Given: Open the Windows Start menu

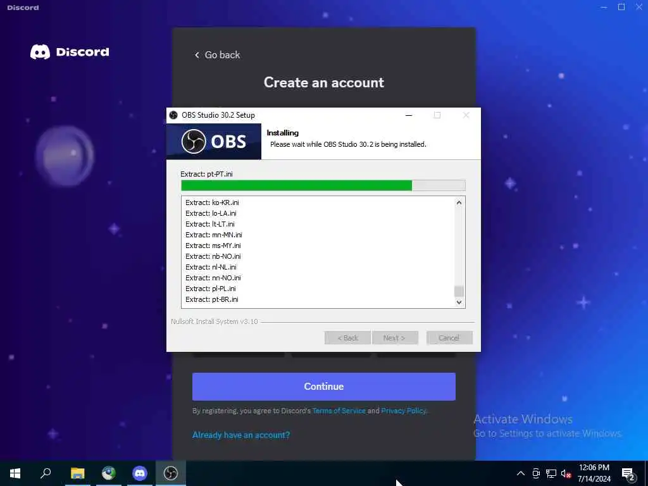Looking at the screenshot, I should tap(15, 473).
